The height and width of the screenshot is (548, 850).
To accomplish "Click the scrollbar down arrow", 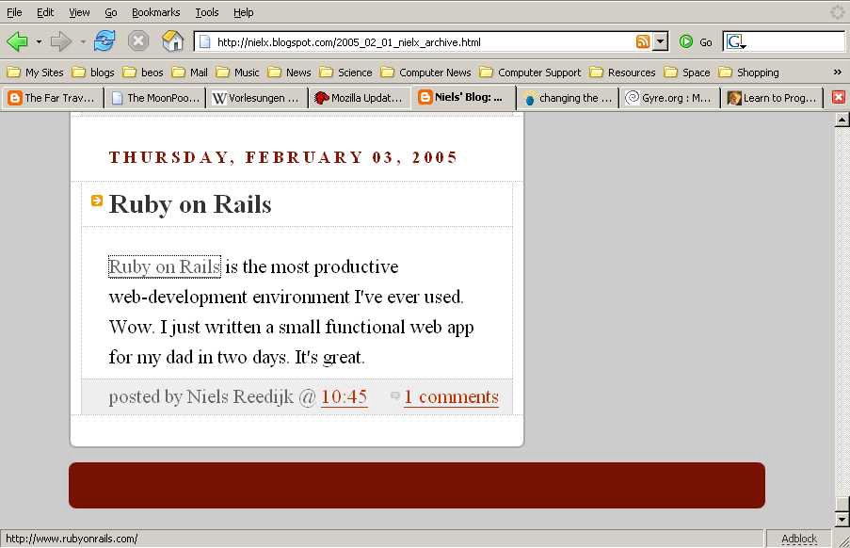I will click(x=842, y=521).
